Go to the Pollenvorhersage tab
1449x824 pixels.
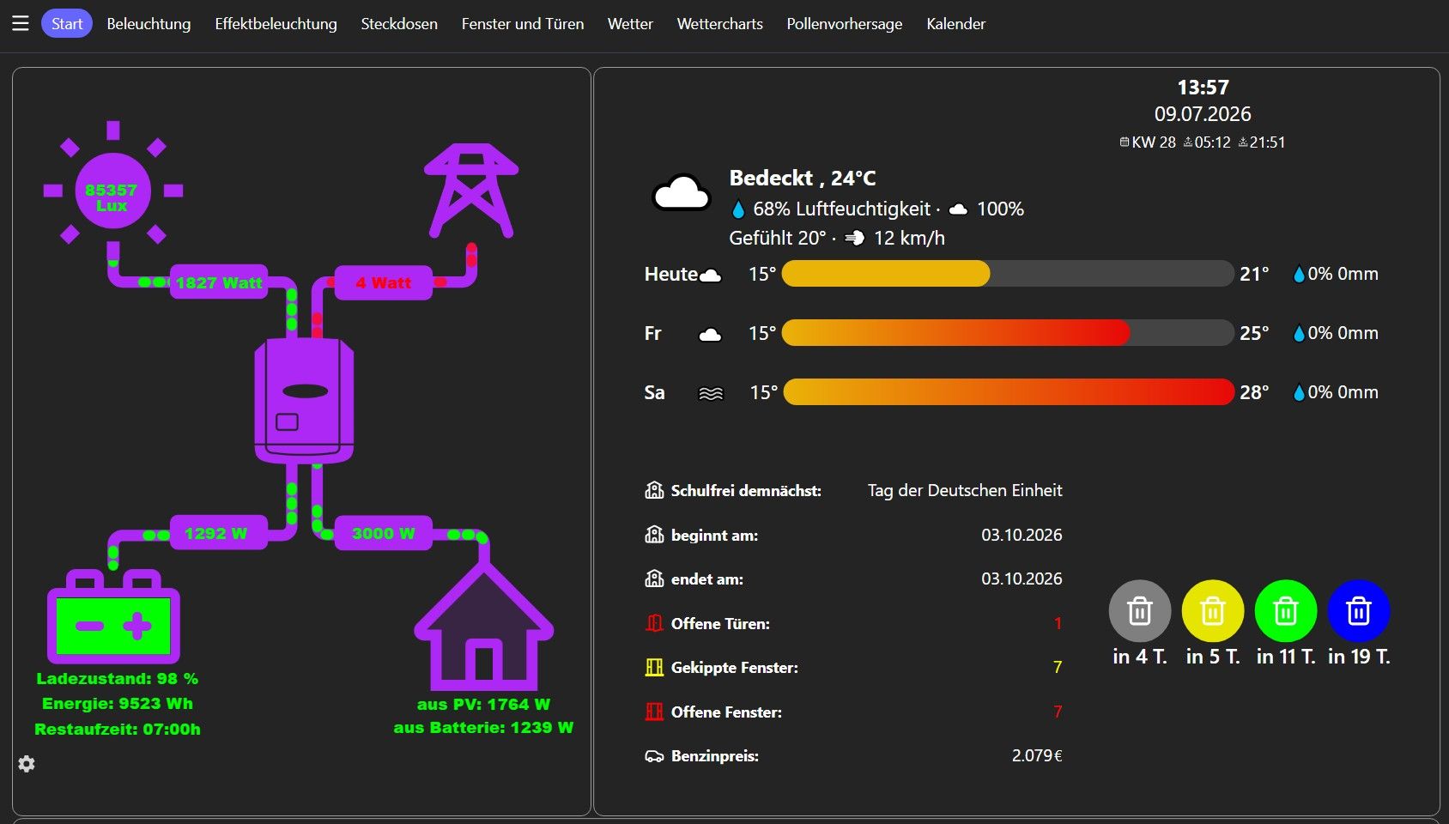coord(845,24)
